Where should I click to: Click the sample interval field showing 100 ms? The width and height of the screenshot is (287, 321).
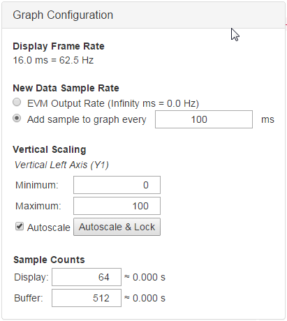(204, 119)
